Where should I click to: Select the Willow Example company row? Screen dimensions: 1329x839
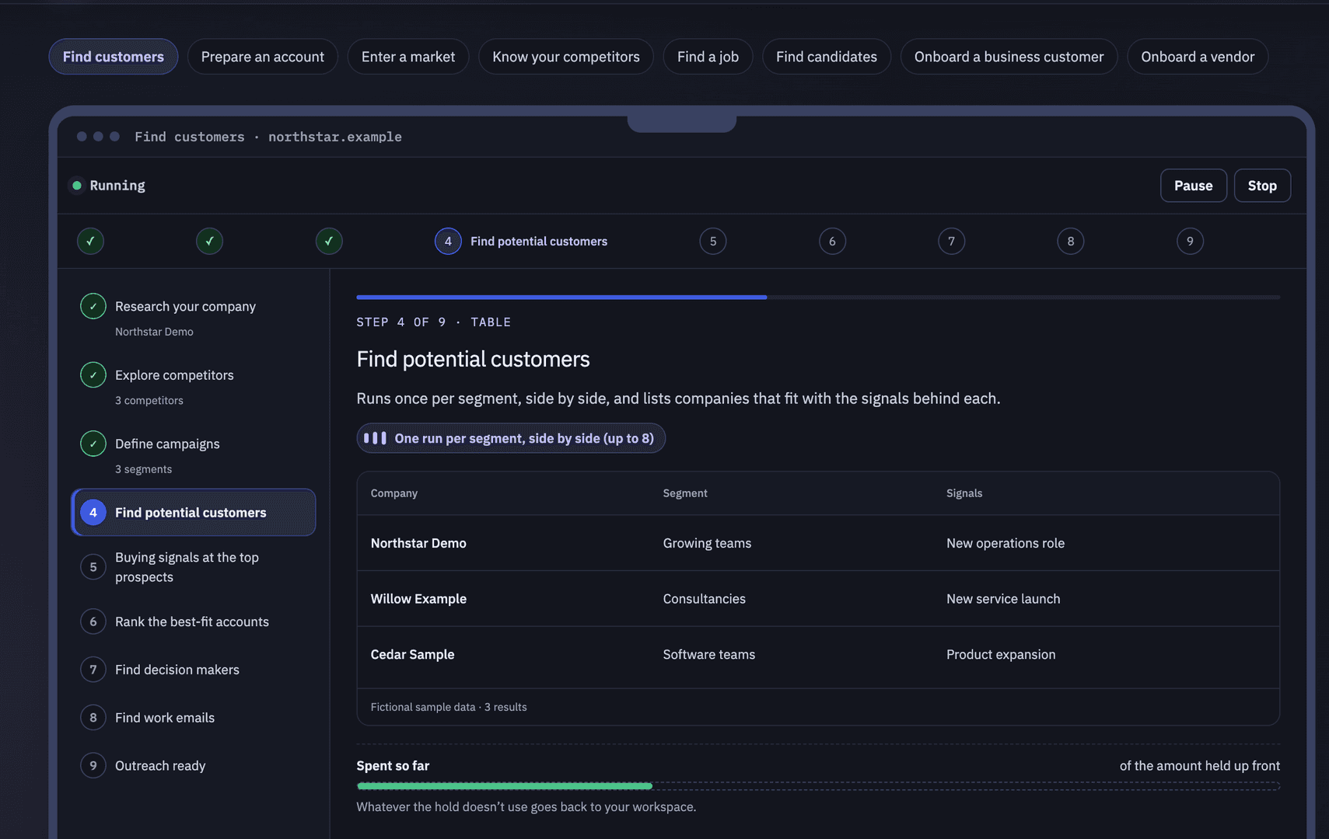pyautogui.click(x=818, y=599)
